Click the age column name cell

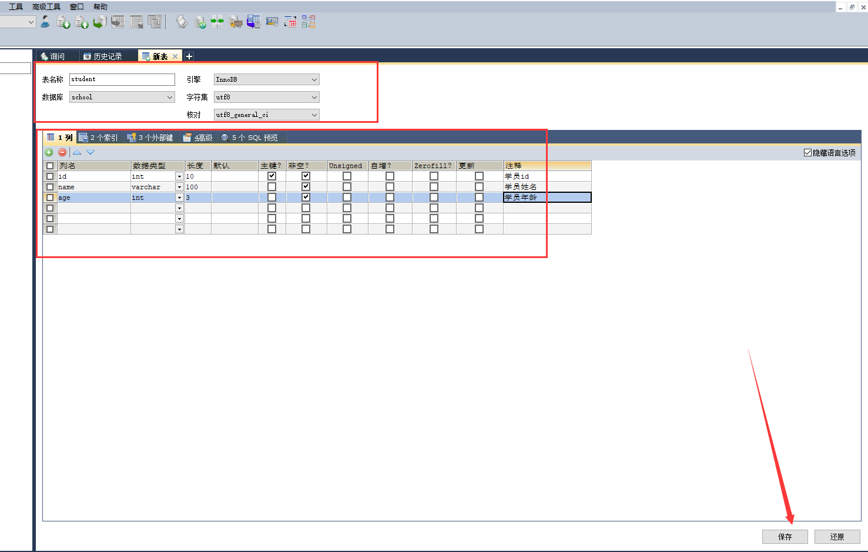tap(94, 198)
